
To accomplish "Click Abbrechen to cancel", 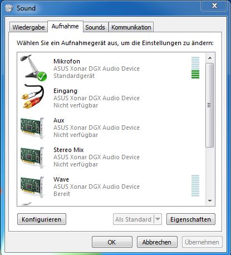I will coord(157,242).
